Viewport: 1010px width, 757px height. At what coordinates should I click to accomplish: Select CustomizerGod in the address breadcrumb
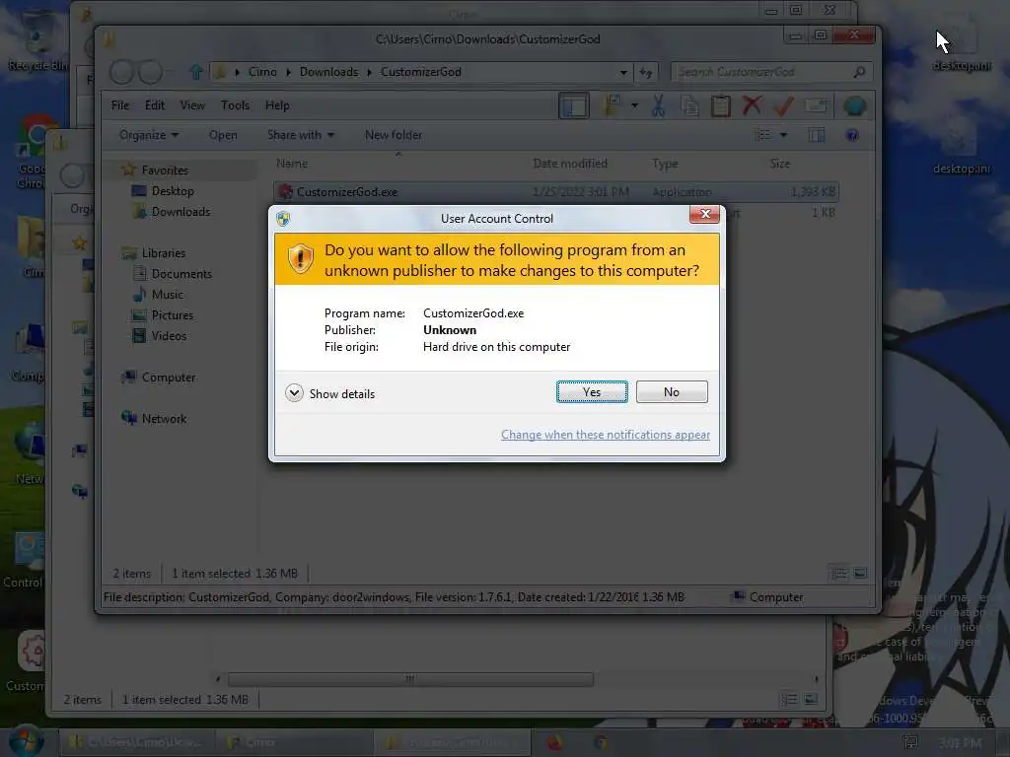click(x=420, y=71)
